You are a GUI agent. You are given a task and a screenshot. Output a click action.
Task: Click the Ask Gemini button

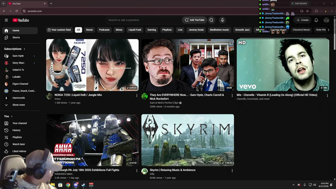tap(299, 3)
